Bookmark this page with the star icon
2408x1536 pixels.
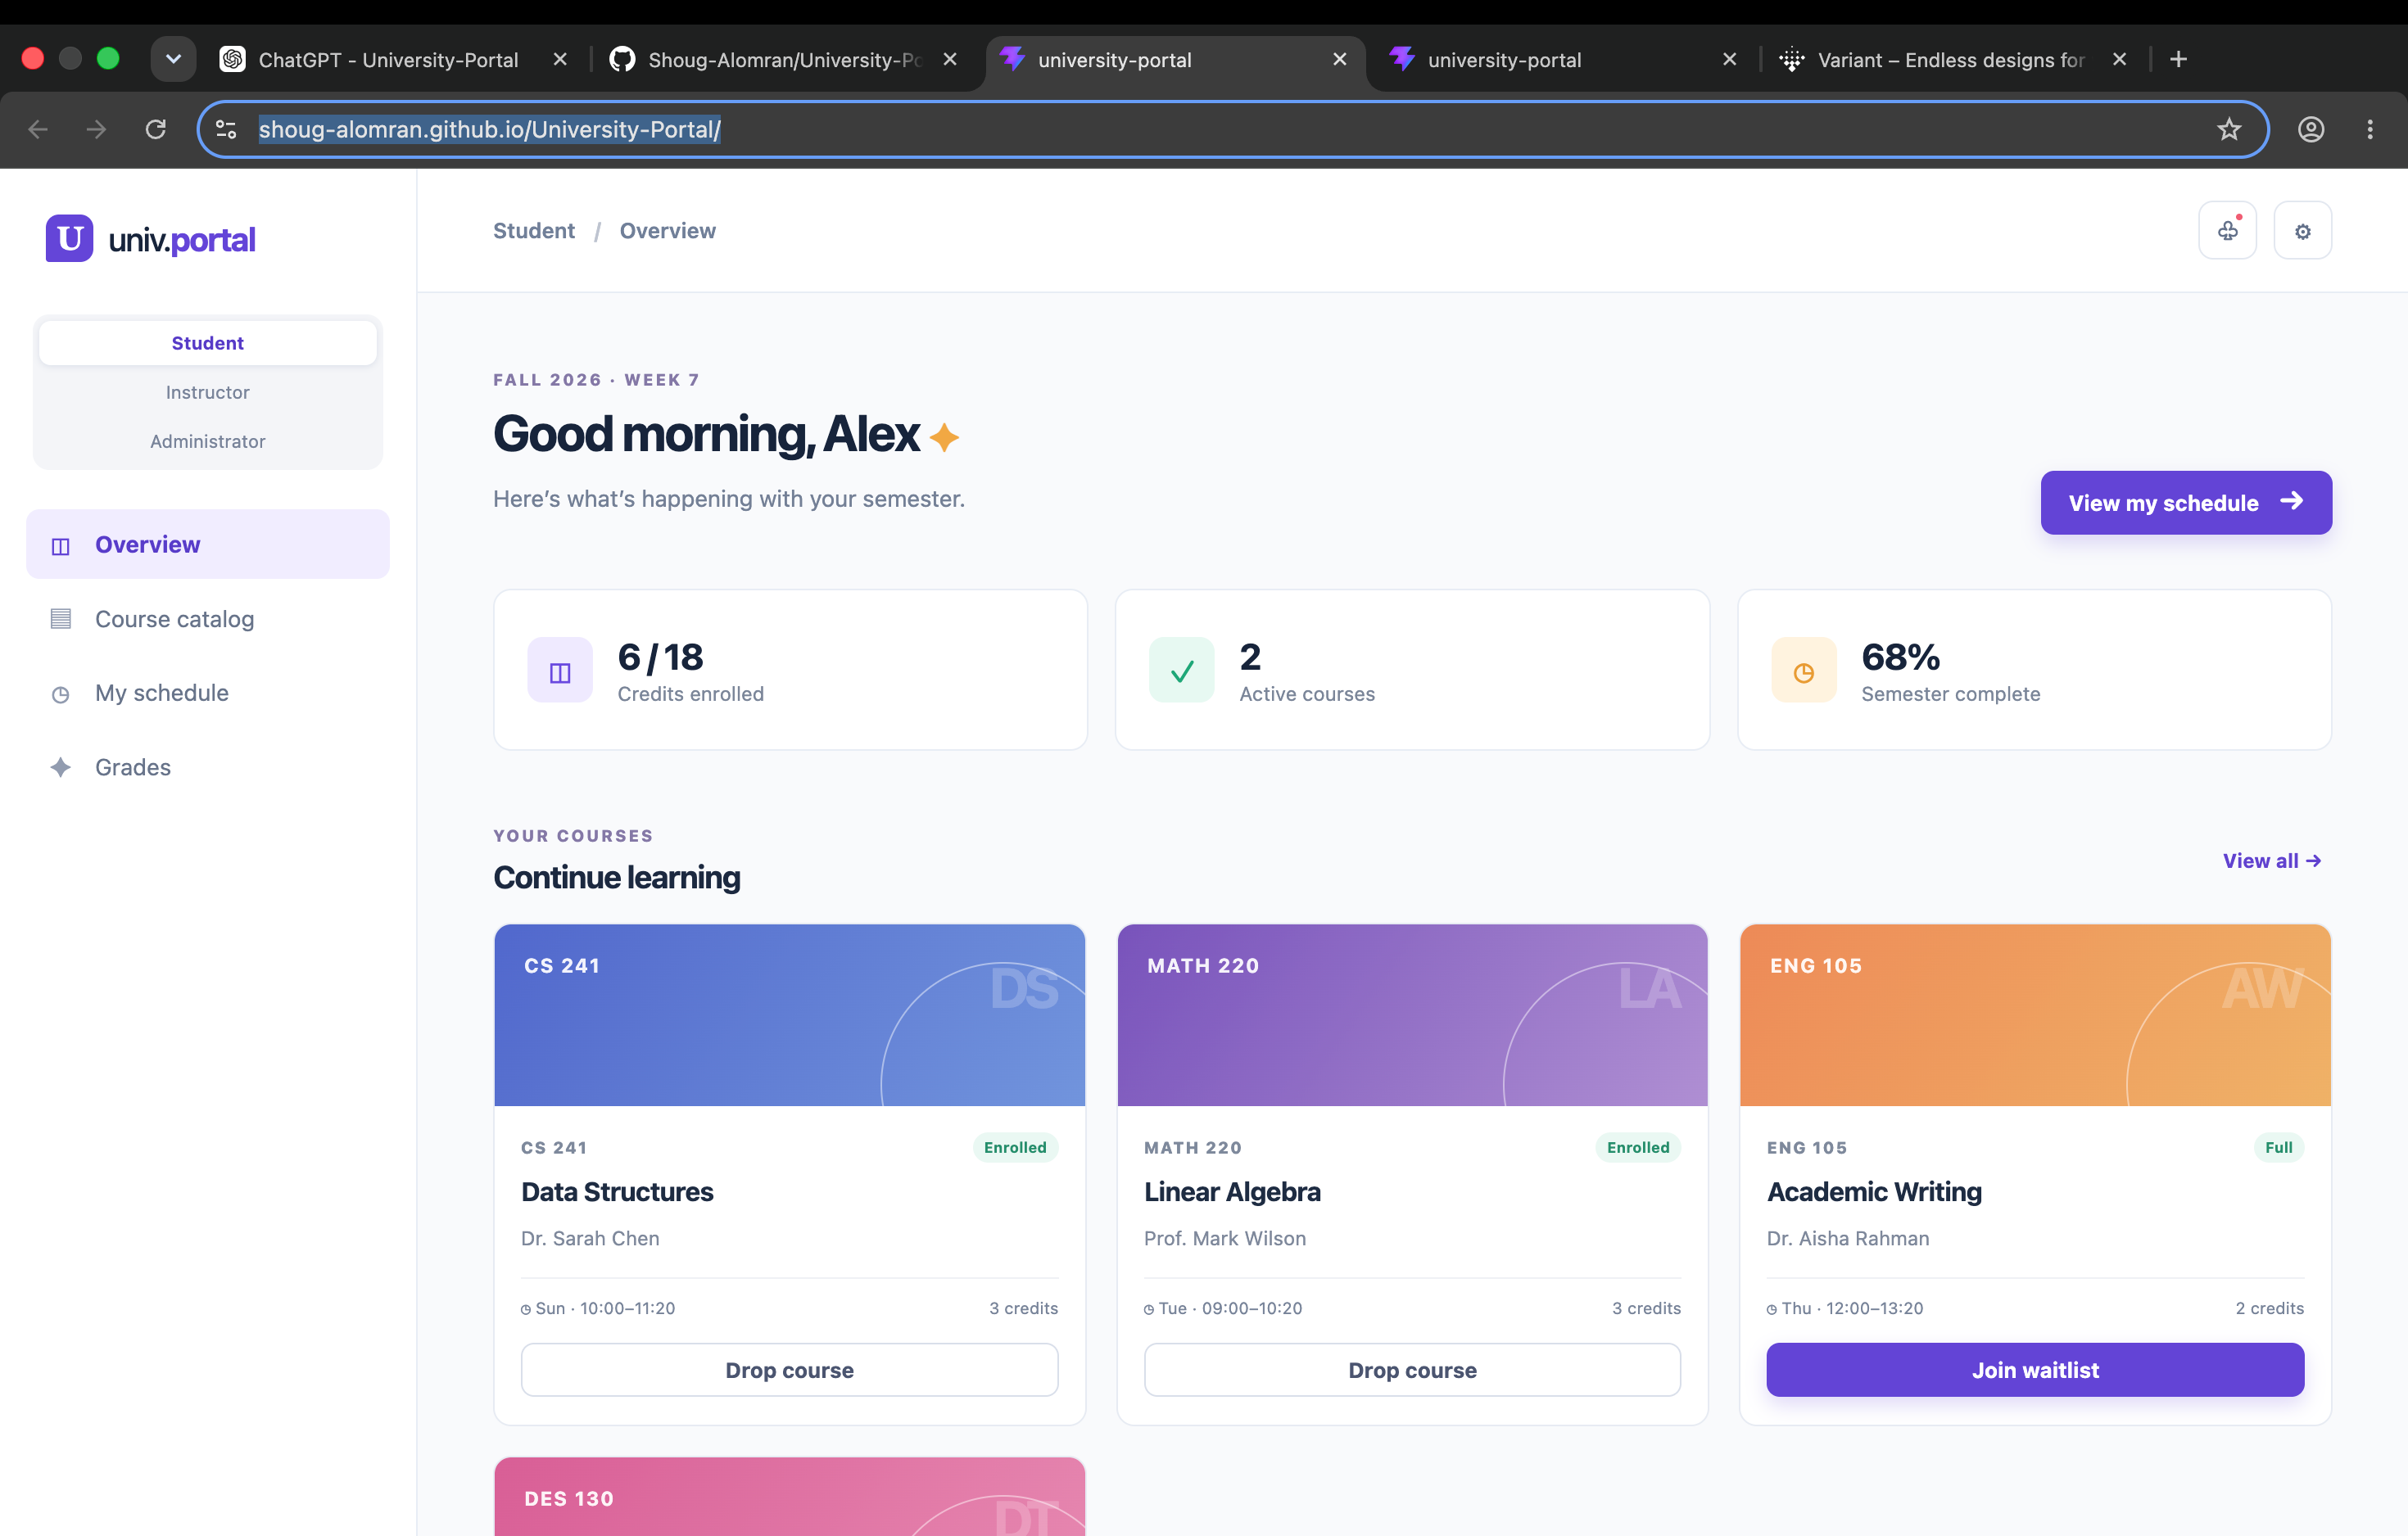(2229, 129)
